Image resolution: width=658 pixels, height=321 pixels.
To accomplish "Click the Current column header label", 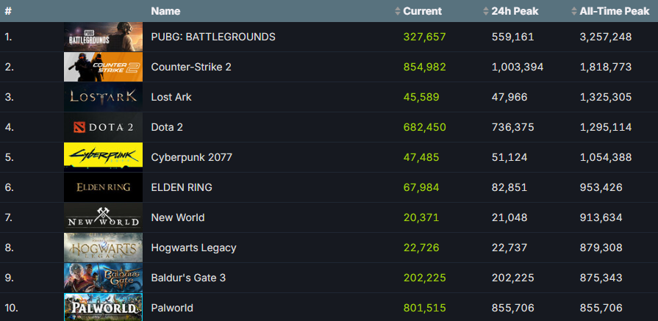I will click(423, 11).
